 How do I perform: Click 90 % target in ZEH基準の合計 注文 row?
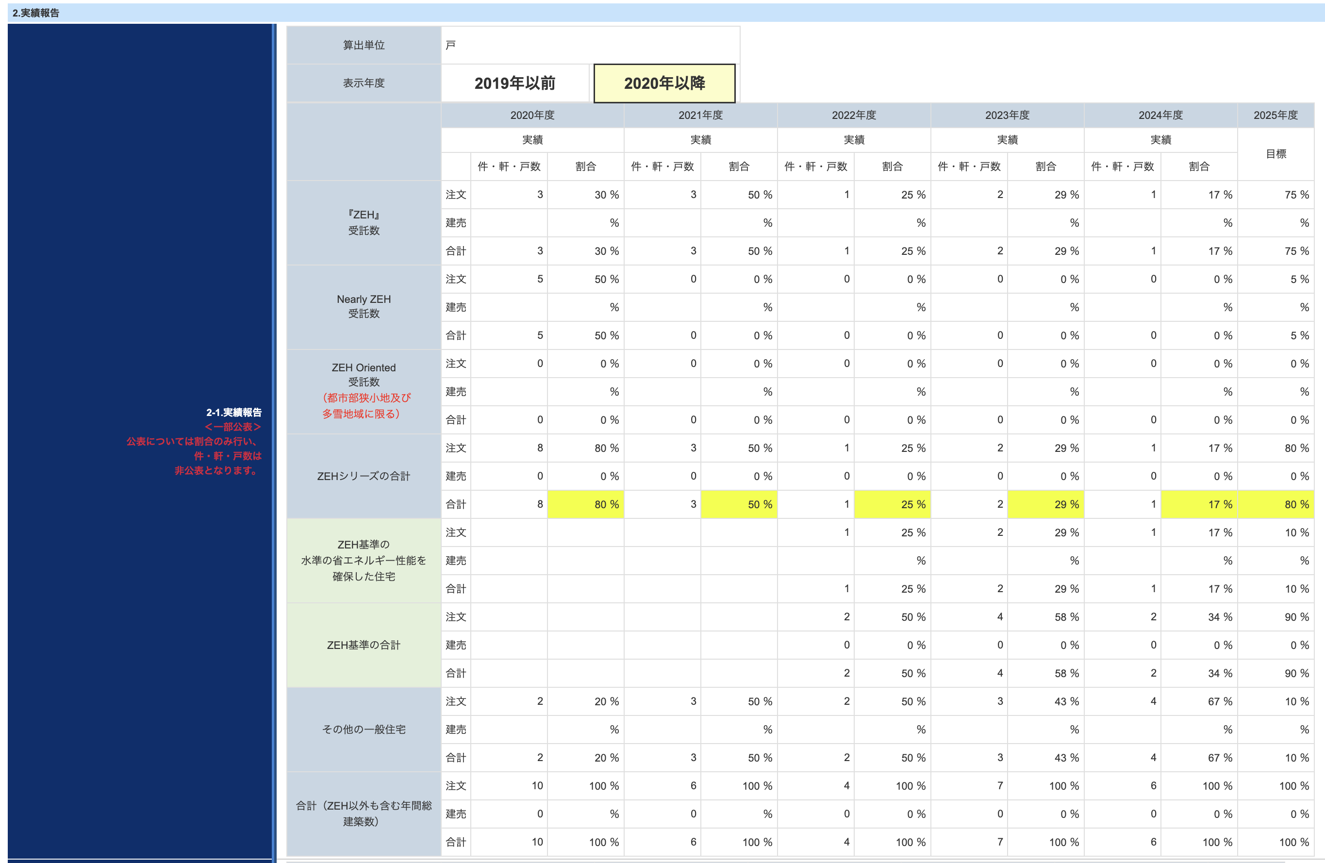click(1275, 617)
